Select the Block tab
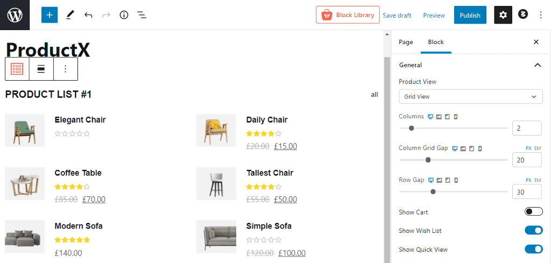551x263 pixels. click(436, 42)
